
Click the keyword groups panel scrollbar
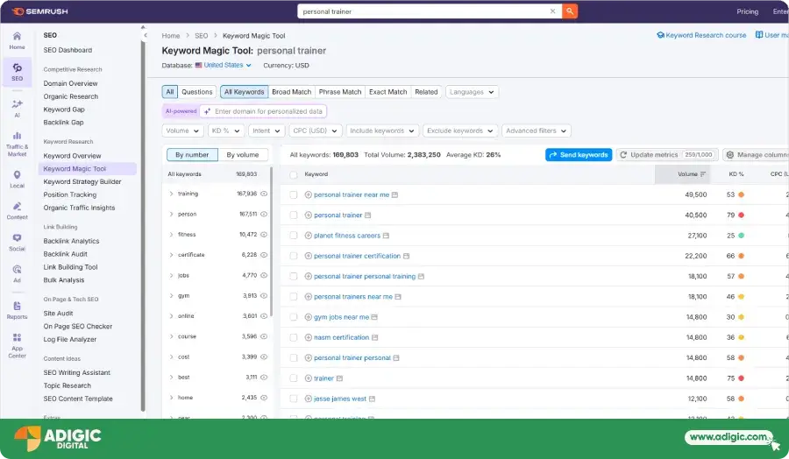pyautogui.click(x=271, y=241)
